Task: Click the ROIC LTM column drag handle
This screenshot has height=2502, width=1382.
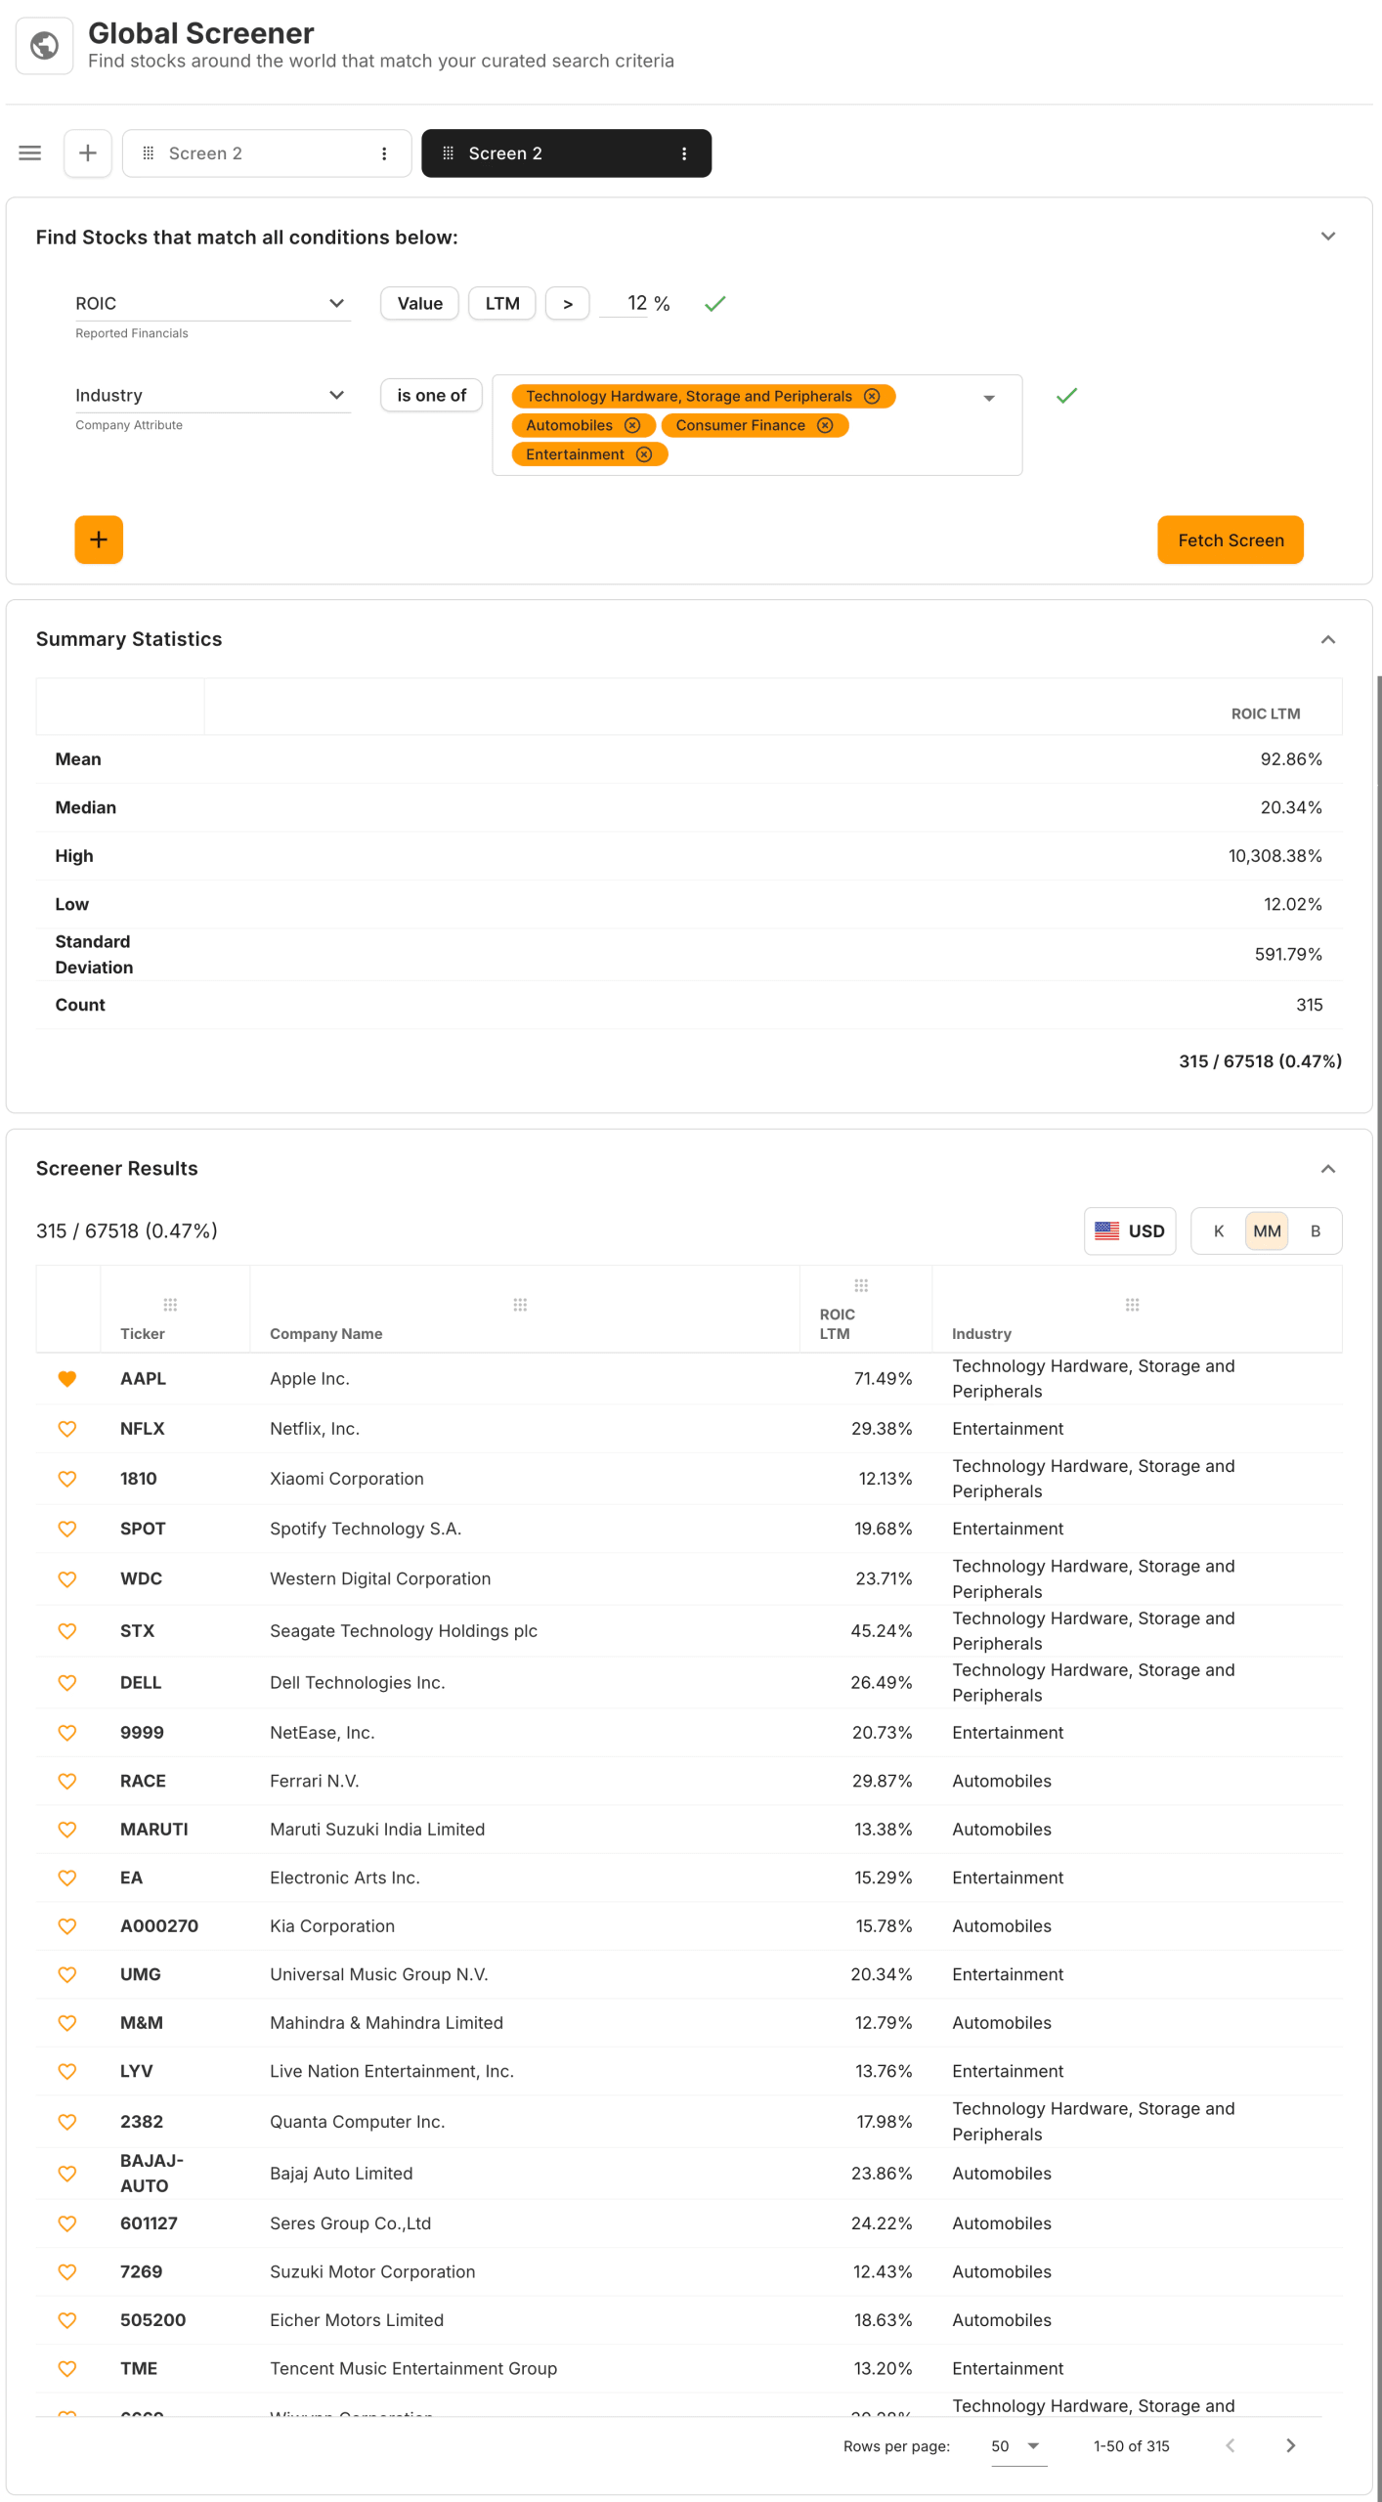Action: coord(861,1285)
